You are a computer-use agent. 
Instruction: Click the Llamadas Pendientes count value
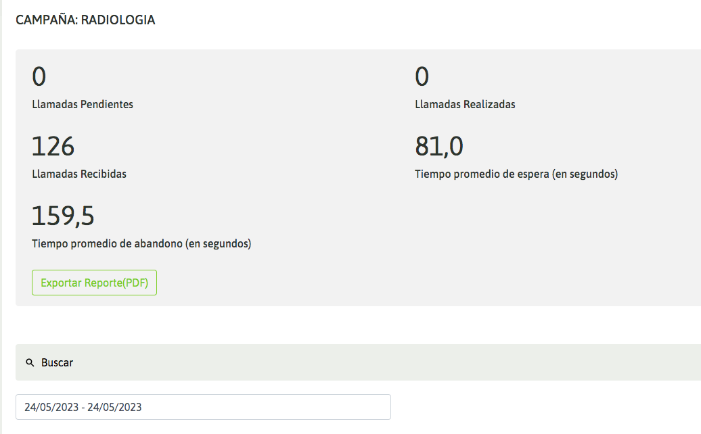pos(39,77)
